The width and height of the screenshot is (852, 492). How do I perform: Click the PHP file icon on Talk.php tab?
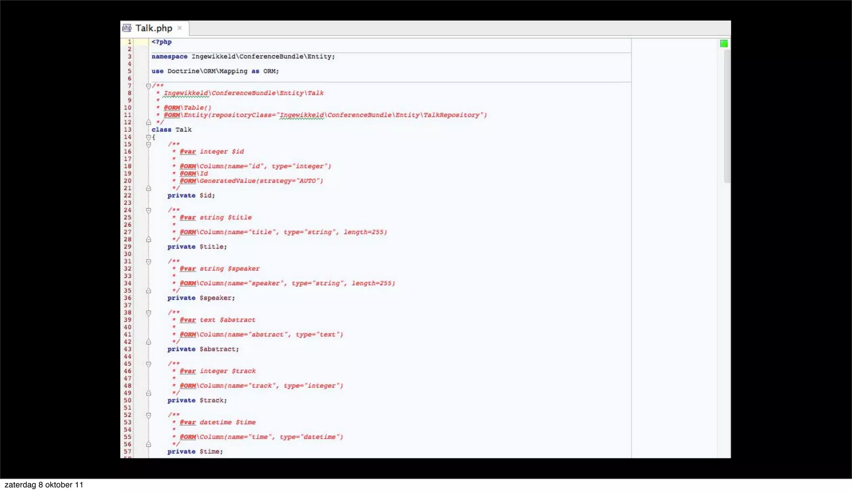127,28
